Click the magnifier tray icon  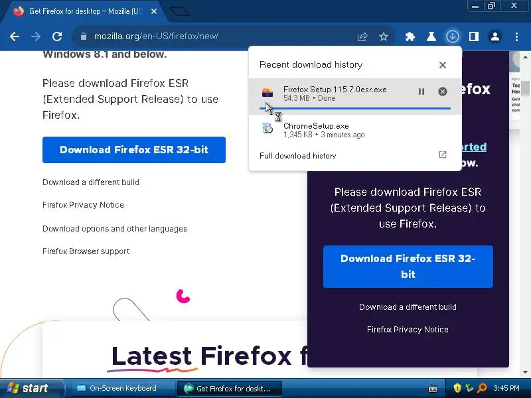(x=482, y=387)
